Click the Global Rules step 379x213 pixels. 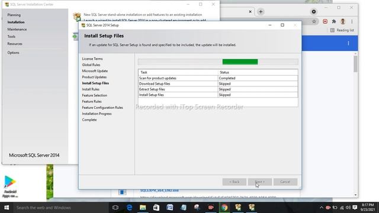(91, 64)
